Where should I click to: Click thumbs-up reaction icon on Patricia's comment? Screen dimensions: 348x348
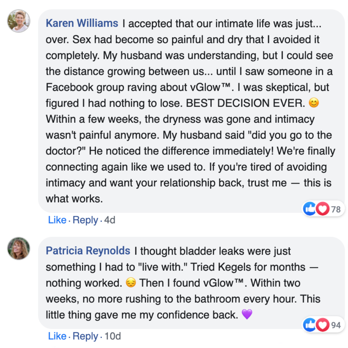[x=310, y=325]
